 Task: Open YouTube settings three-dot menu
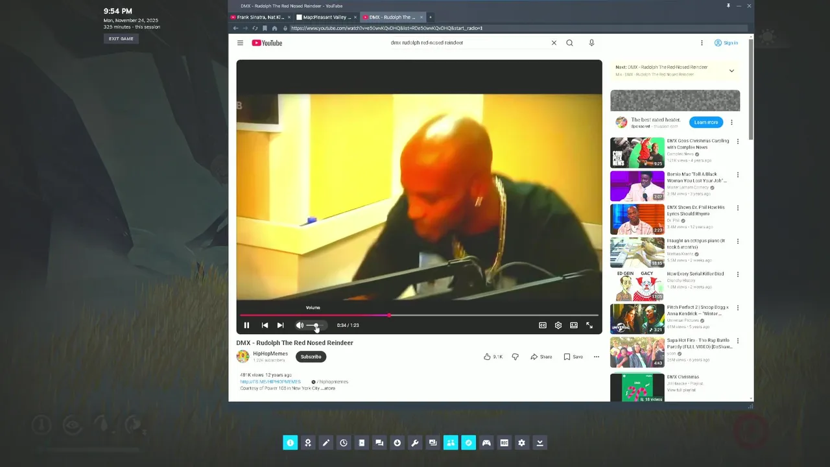click(x=702, y=43)
